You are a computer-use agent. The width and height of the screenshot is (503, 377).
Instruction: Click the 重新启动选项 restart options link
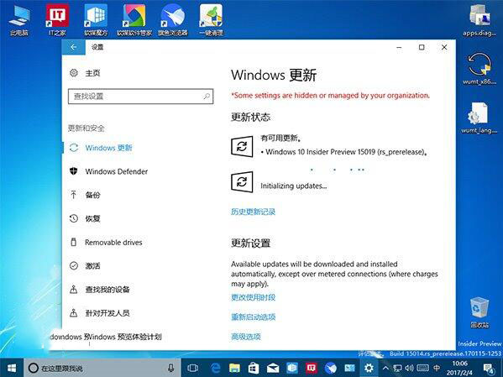[x=253, y=317]
